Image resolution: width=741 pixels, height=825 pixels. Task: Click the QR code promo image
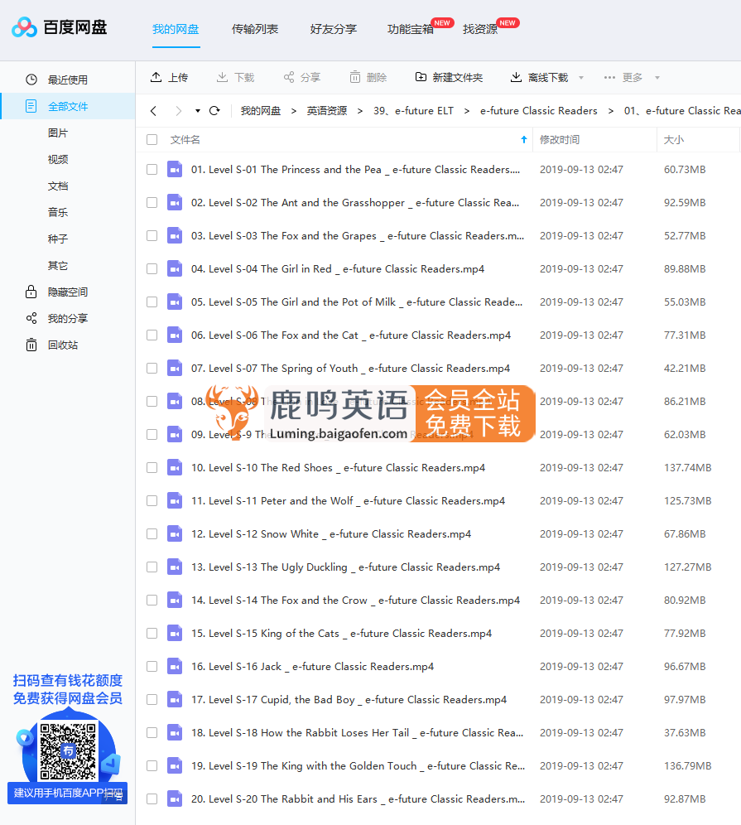pos(69,751)
